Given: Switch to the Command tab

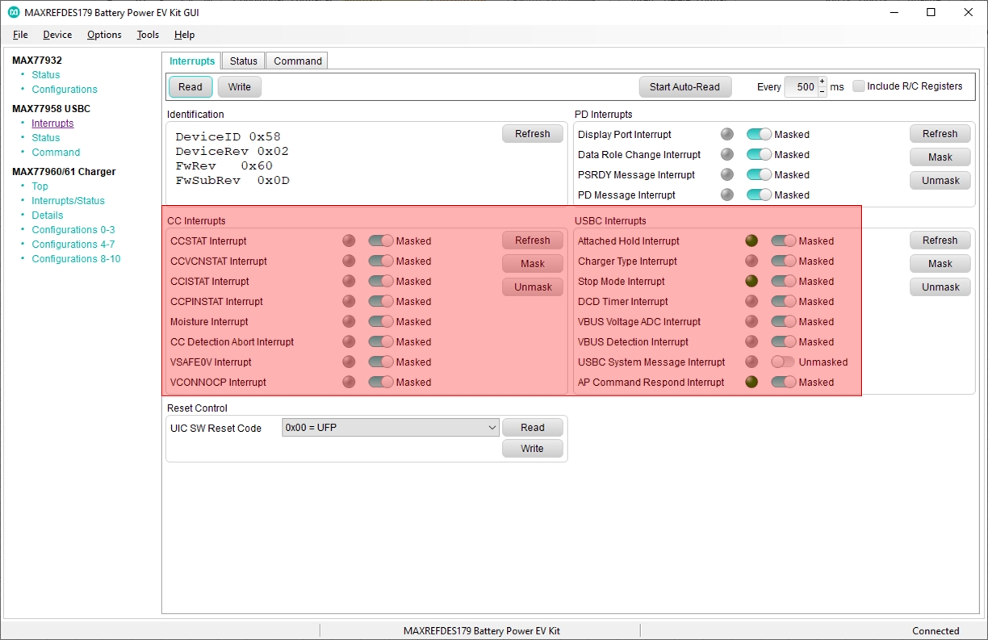Looking at the screenshot, I should click(x=298, y=61).
